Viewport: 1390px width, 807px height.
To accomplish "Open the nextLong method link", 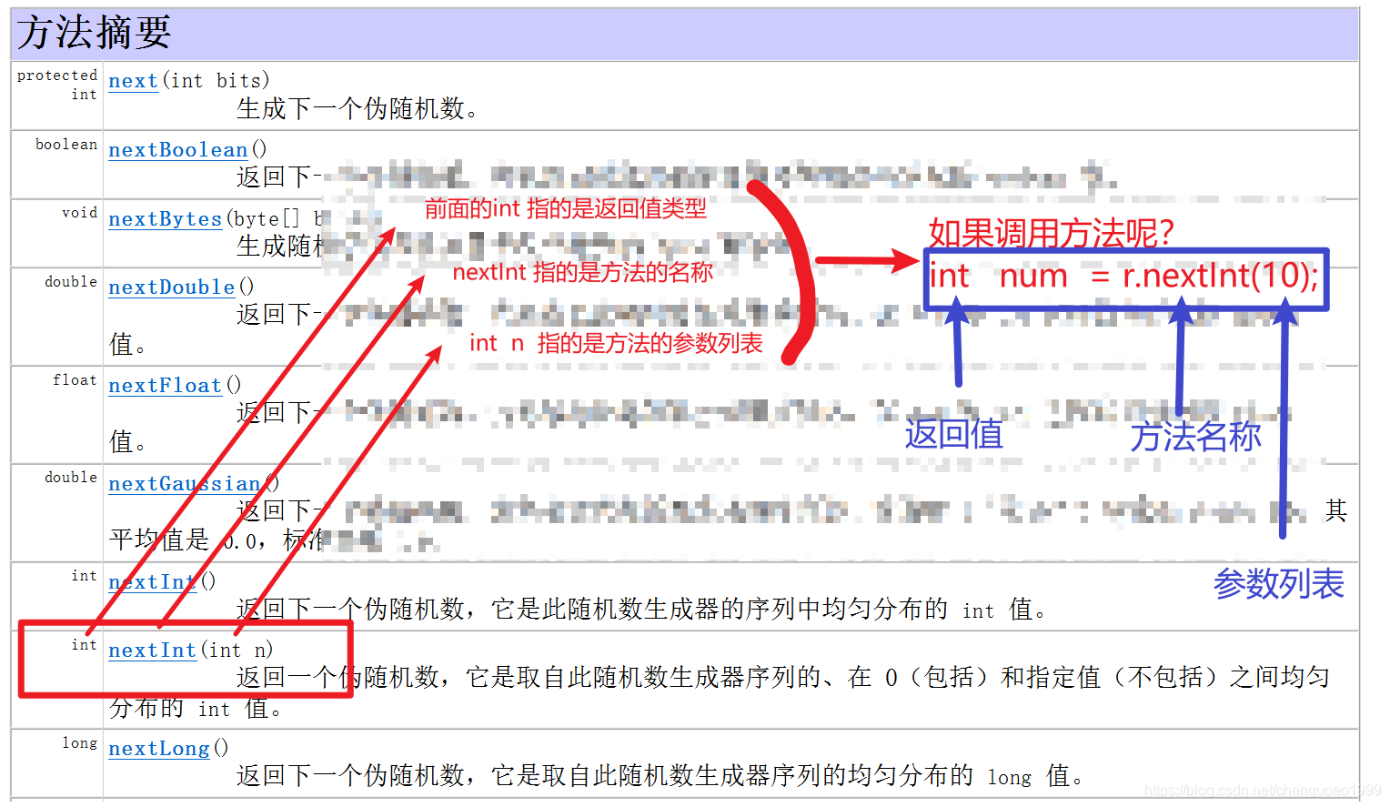I will coord(159,749).
